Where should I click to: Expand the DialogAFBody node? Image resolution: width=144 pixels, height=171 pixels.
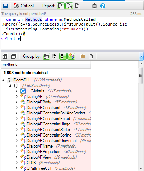pos(16,102)
